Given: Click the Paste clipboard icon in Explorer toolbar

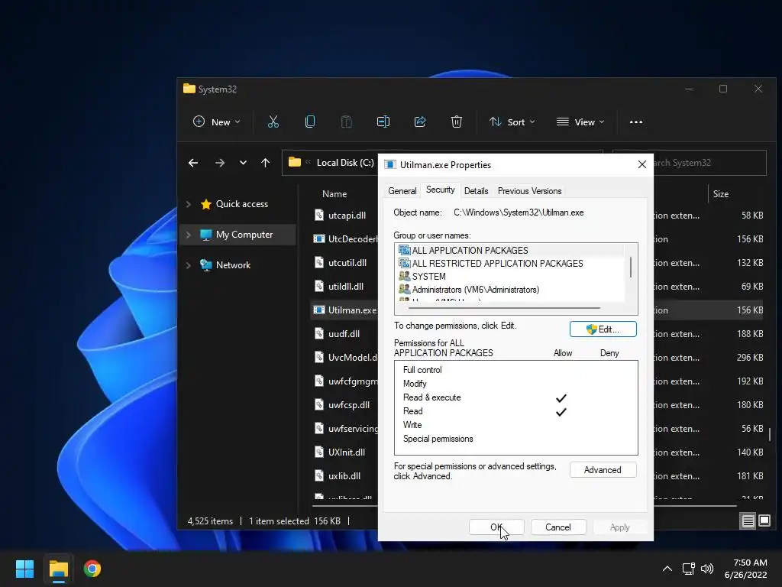Looking at the screenshot, I should click(346, 122).
